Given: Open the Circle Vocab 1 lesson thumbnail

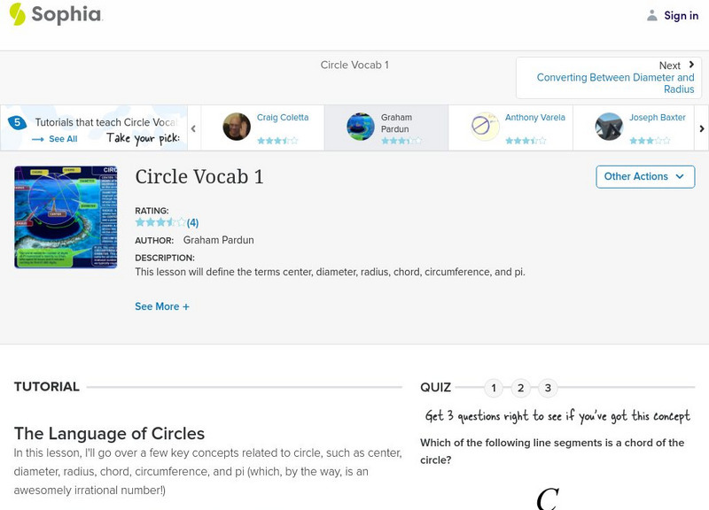Looking at the screenshot, I should coord(66,217).
